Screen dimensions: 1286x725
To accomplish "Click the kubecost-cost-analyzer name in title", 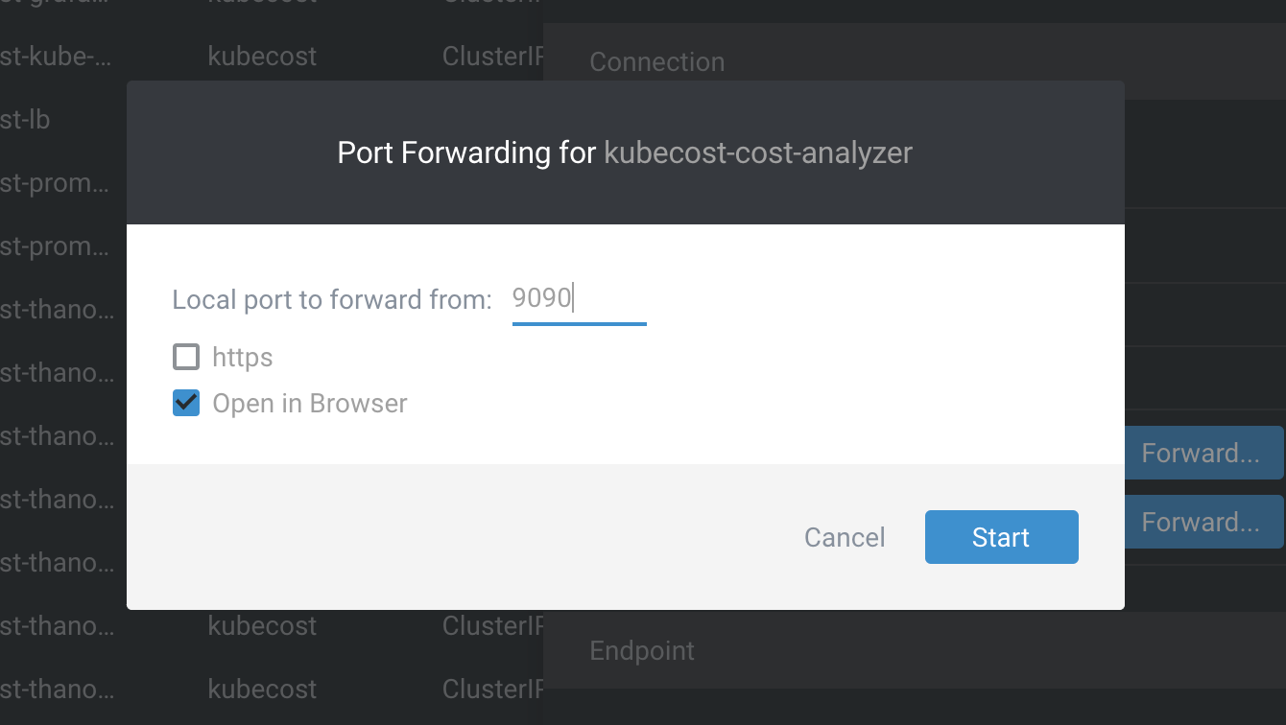I will point(758,152).
